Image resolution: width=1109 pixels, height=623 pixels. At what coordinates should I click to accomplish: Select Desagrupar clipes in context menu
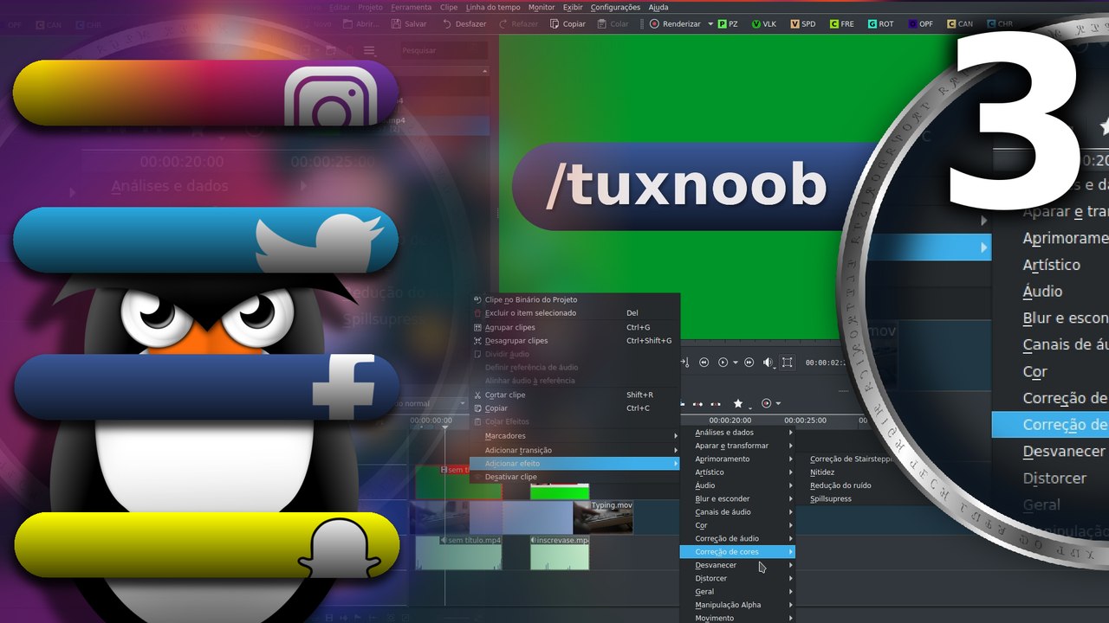click(574, 341)
